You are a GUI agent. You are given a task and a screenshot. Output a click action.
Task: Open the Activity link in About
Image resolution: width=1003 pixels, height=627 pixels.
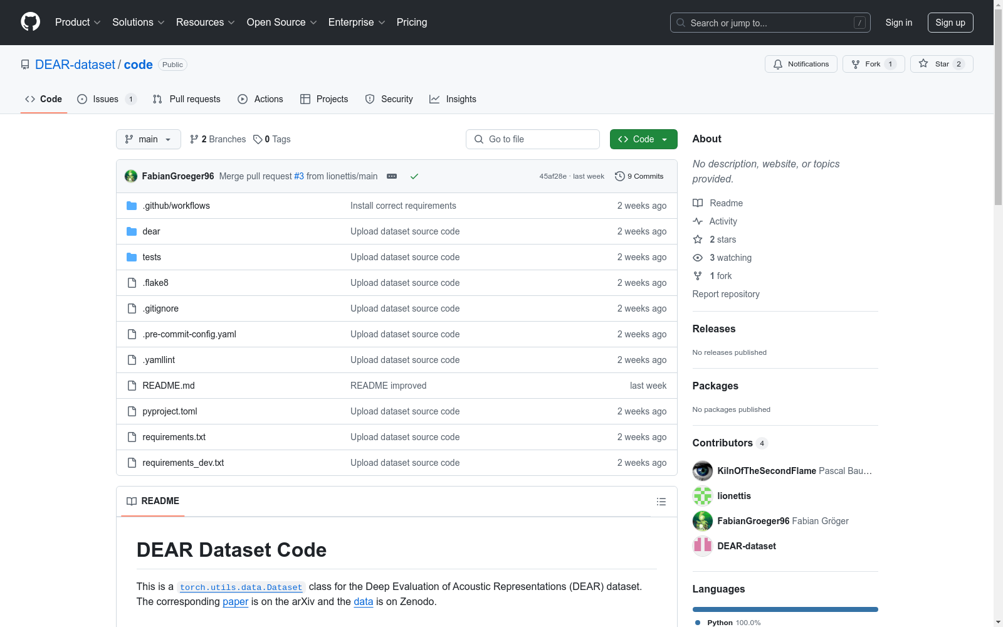pos(723,221)
